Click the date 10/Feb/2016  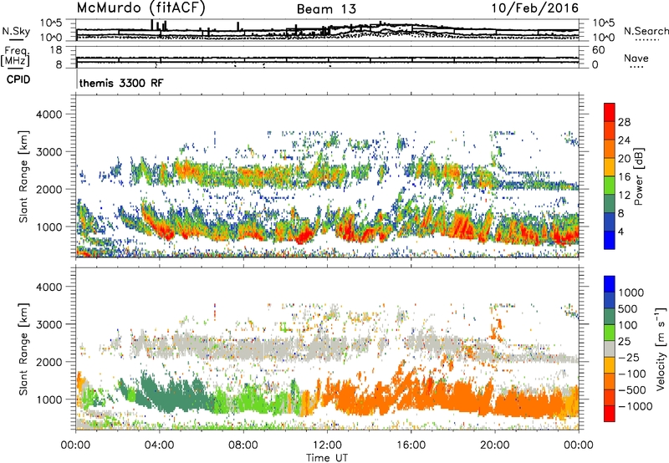(535, 8)
